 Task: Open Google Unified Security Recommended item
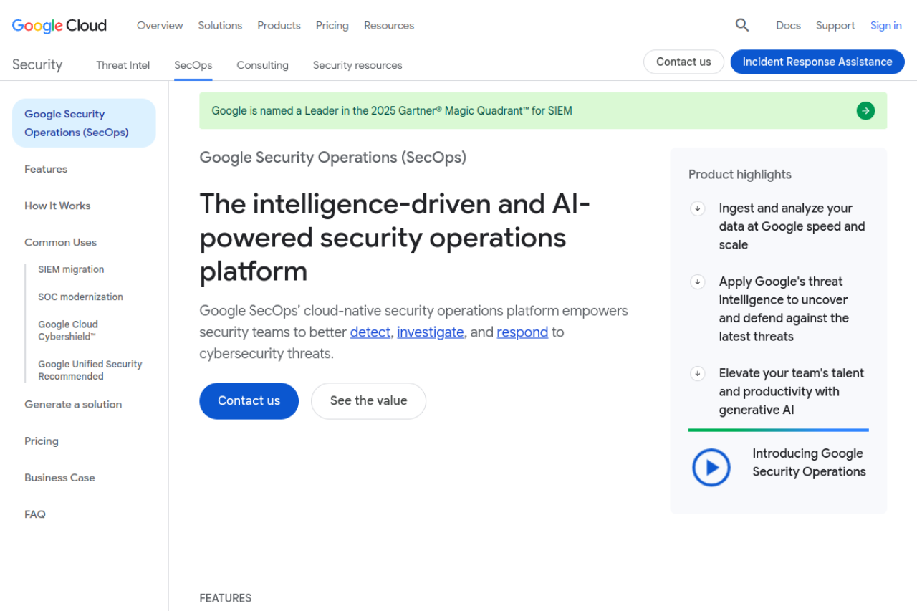tap(90, 370)
